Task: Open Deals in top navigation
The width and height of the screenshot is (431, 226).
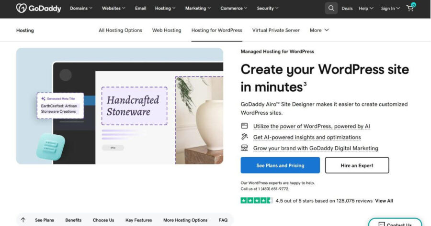Action: [347, 9]
